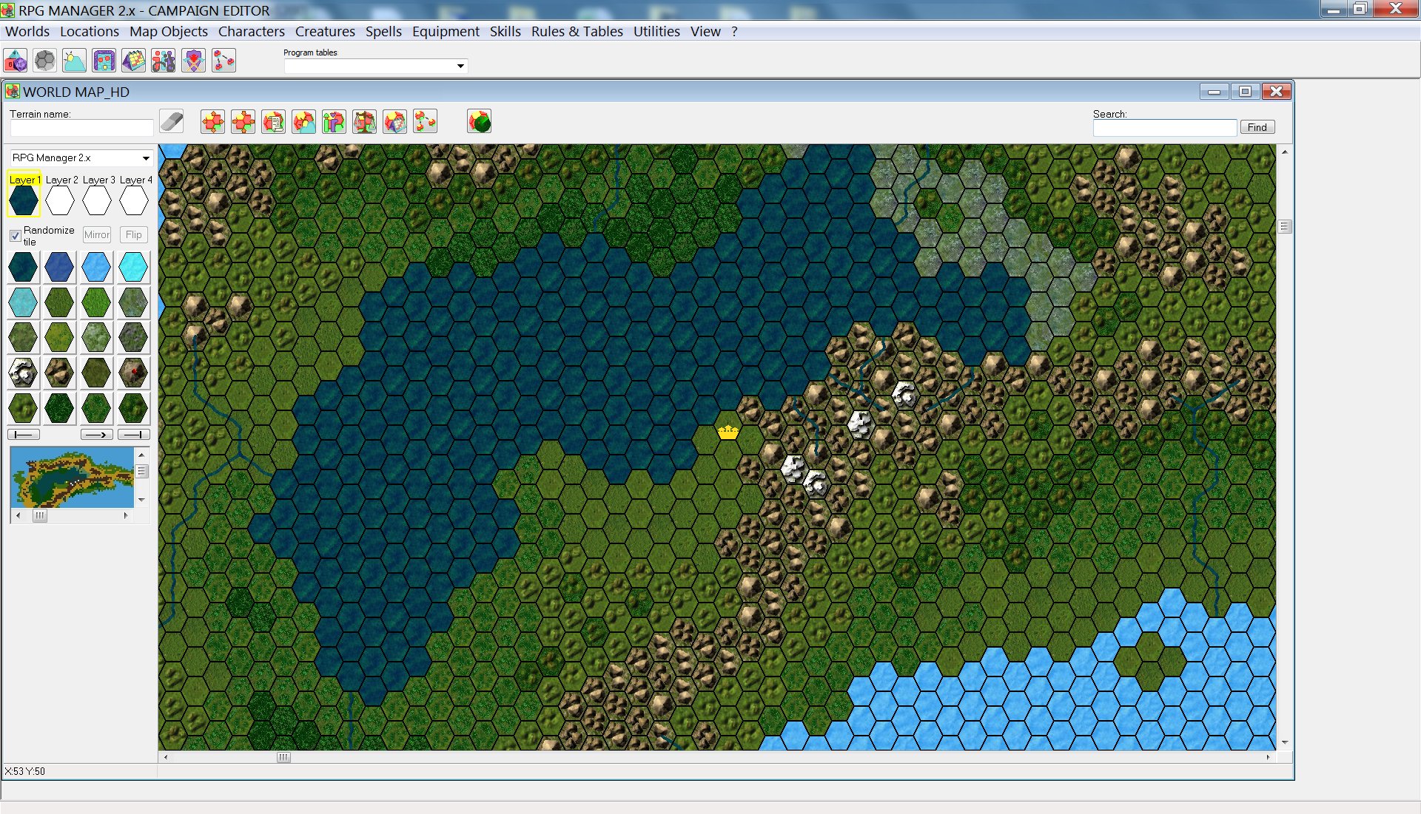Select the empty Layer 4 hex

click(134, 200)
